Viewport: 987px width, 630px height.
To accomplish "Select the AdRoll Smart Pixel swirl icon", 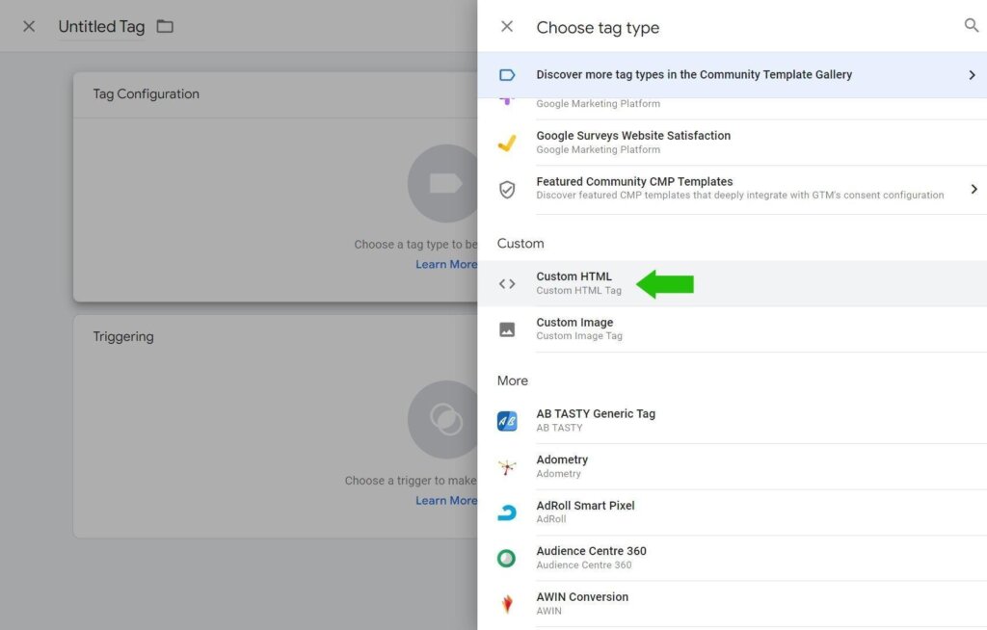I will point(506,512).
